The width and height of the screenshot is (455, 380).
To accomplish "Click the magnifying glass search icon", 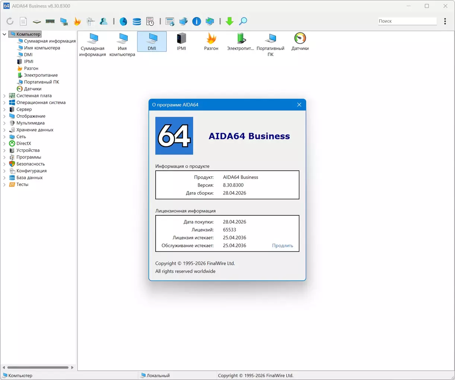I will 243,22.
